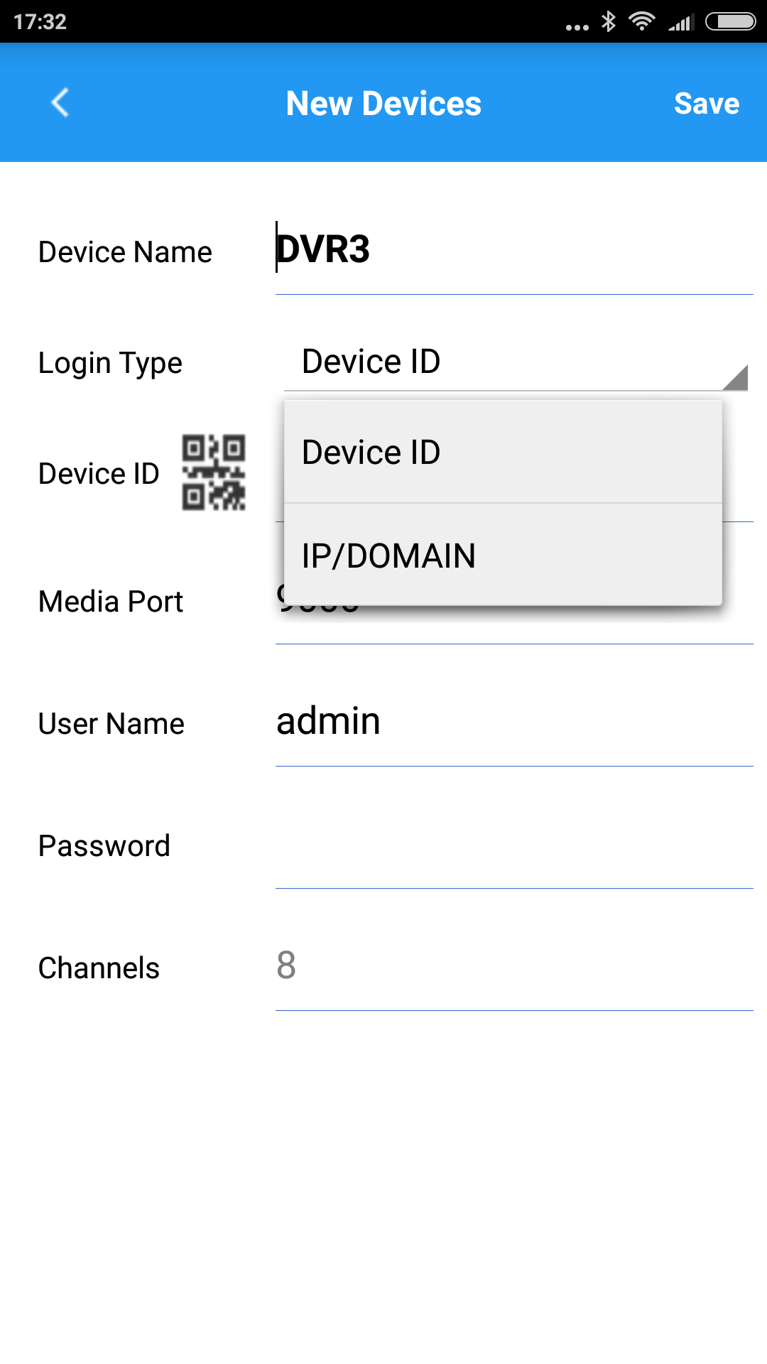Tap the QR code scan icon
Image resolution: width=767 pixels, height=1364 pixels.
tap(214, 472)
